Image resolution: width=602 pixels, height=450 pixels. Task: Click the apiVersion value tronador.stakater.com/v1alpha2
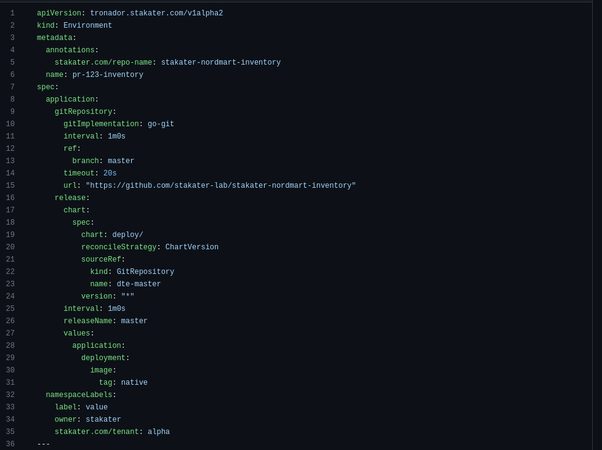coord(156,13)
